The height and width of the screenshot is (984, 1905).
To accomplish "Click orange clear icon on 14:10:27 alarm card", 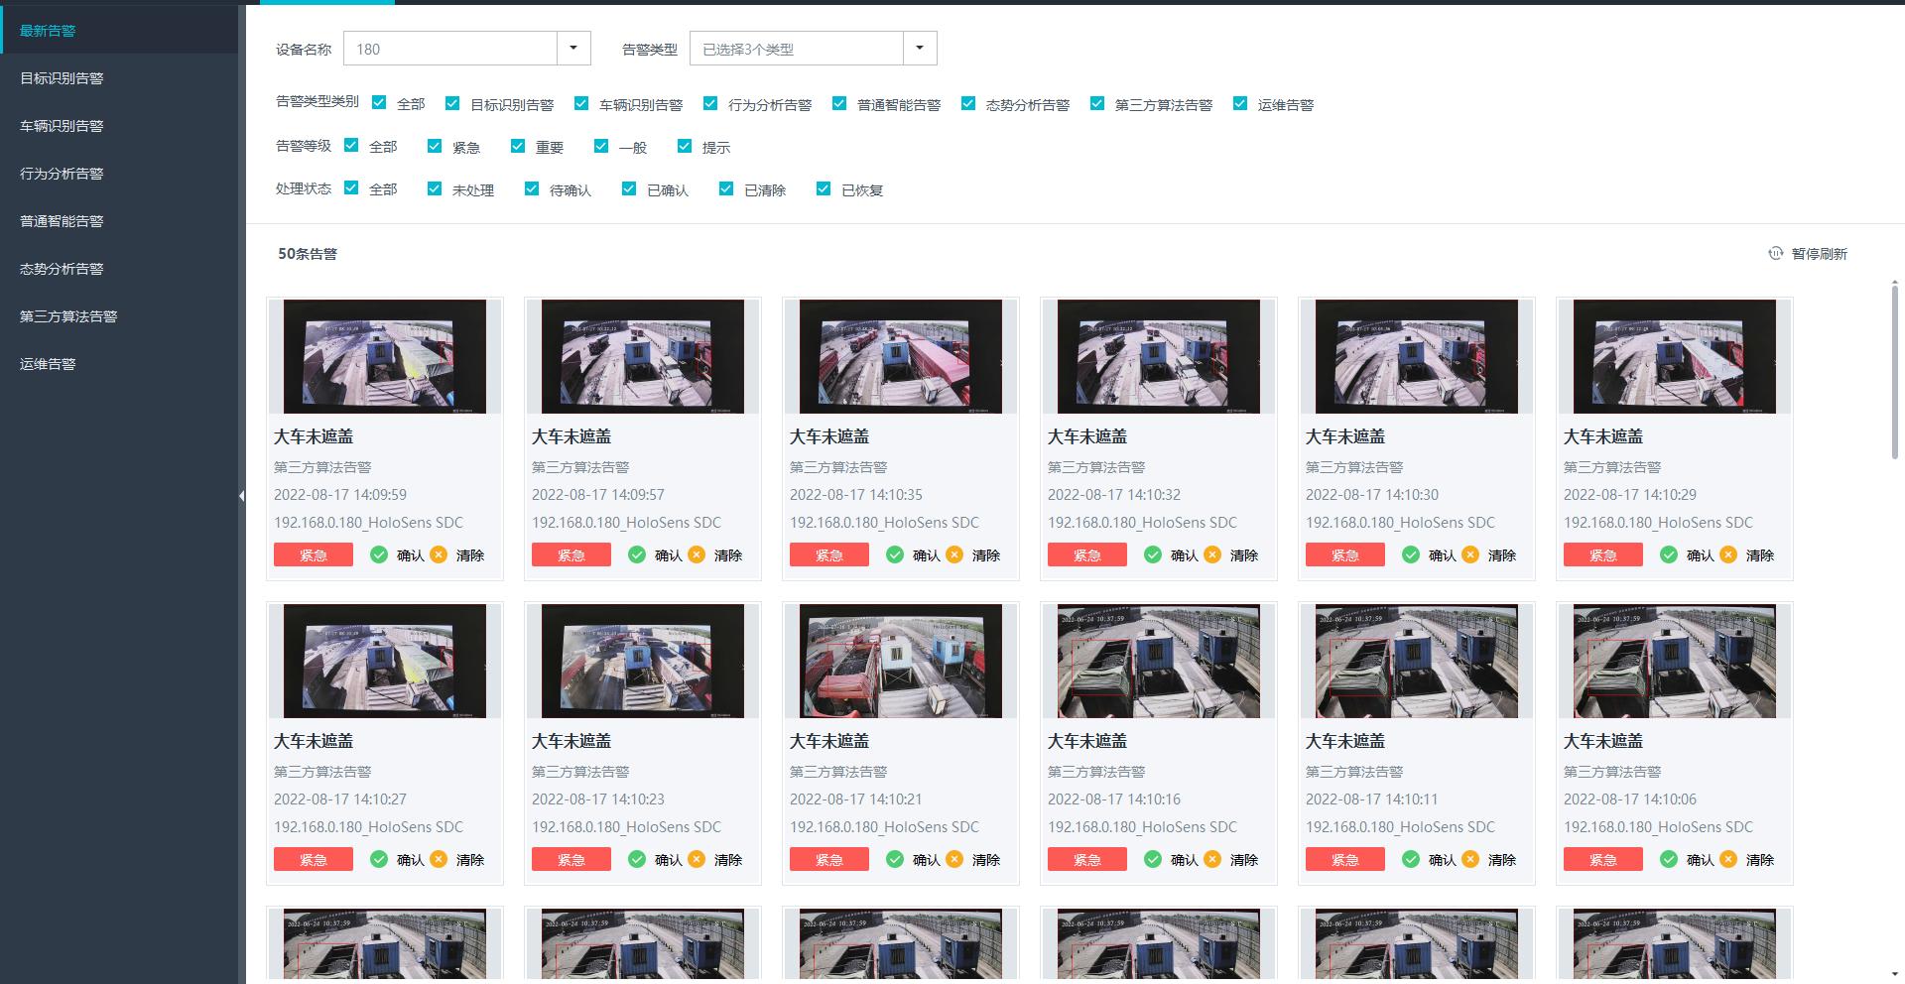I will coord(439,859).
